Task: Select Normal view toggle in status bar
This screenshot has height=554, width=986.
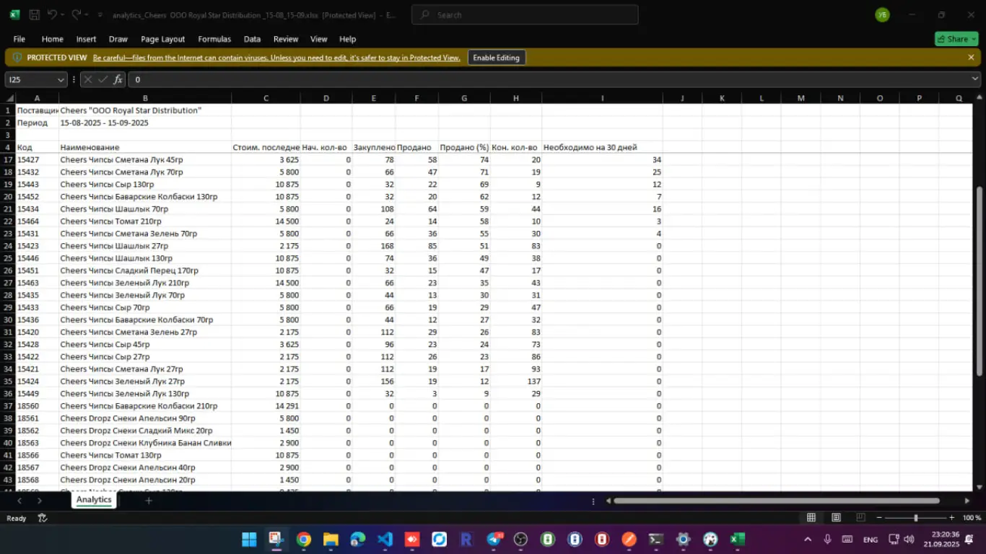Action: tap(811, 518)
